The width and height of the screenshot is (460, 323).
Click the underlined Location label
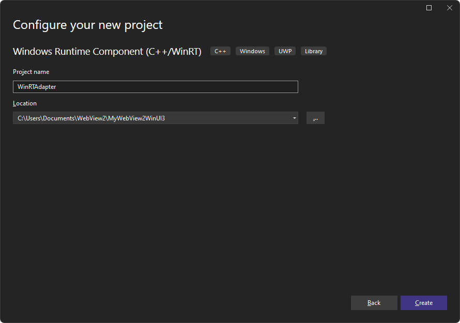(x=25, y=103)
